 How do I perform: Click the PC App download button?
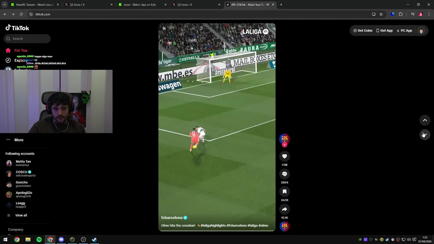pyautogui.click(x=404, y=30)
